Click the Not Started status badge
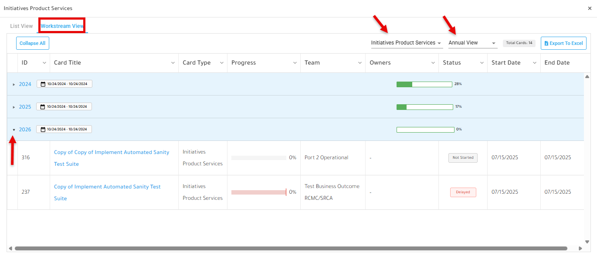Image resolution: width=597 pixels, height=260 pixels. click(463, 158)
